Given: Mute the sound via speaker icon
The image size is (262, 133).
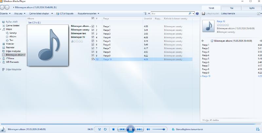Looking at the screenshot, I should click(148, 129).
